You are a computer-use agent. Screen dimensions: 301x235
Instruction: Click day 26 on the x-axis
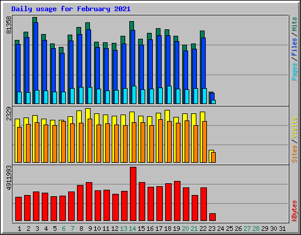pyautogui.click(x=238, y=229)
